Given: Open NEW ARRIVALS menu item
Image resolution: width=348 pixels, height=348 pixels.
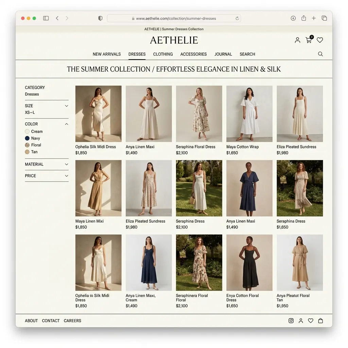Looking at the screenshot, I should (x=107, y=54).
